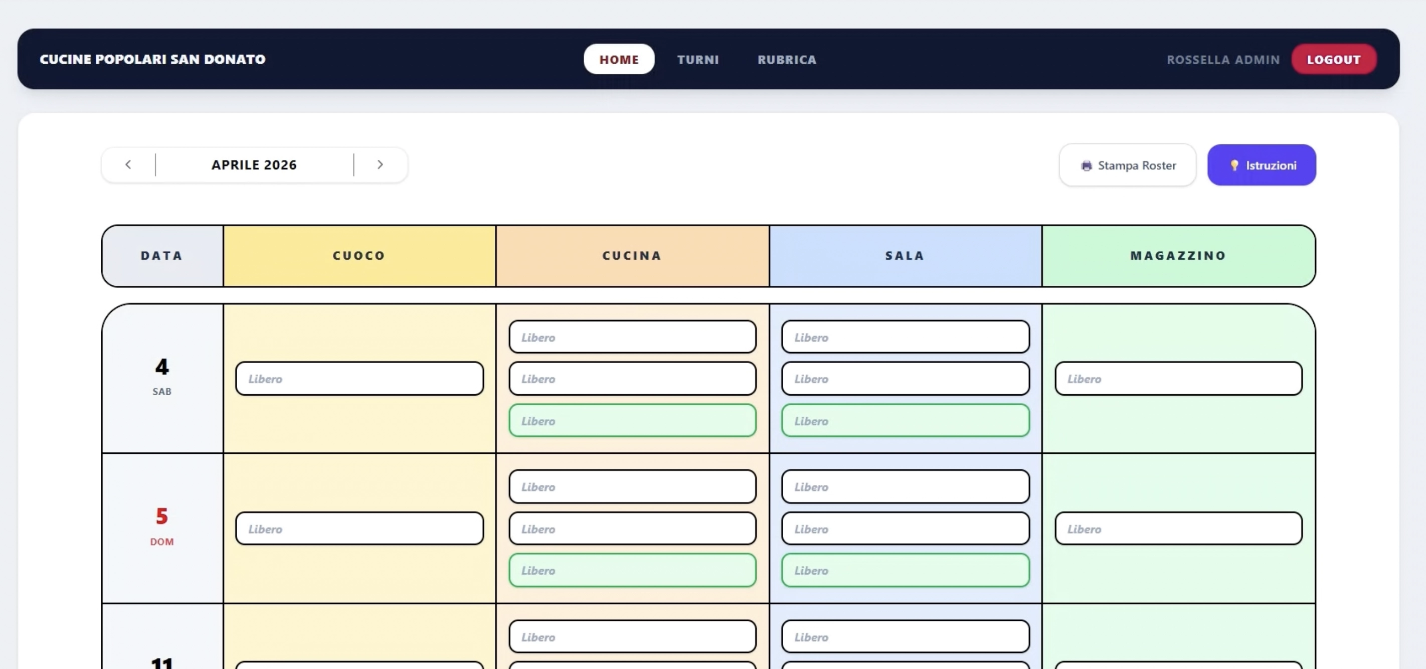The width and height of the screenshot is (1426, 669).
Task: Go to the next month with the right chevron
Action: tap(380, 164)
